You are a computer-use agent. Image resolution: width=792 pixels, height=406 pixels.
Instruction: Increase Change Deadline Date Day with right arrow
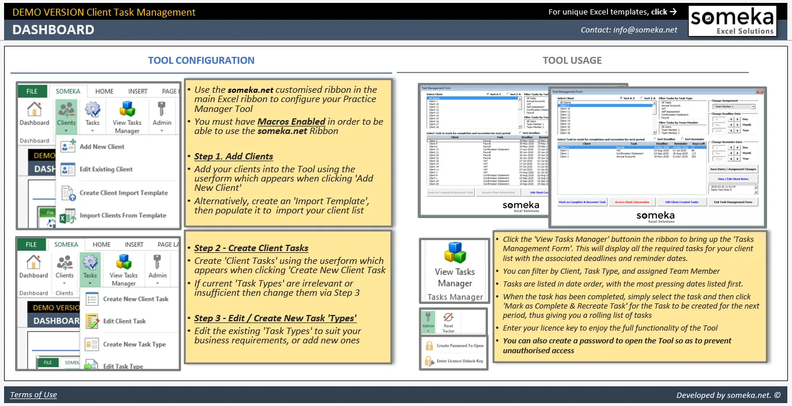pyautogui.click(x=737, y=119)
